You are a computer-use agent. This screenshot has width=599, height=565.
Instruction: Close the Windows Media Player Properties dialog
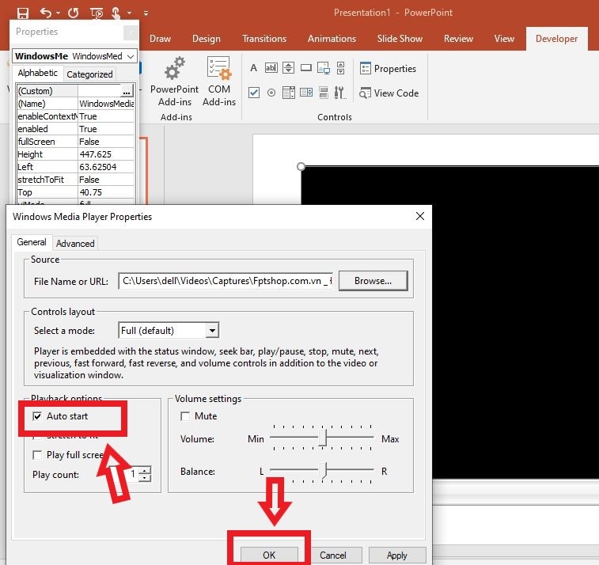click(420, 216)
